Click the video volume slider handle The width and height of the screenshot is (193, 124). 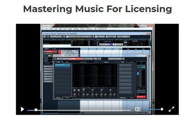point(162,109)
